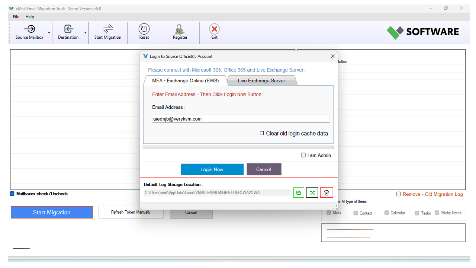Click the SOFTWARE brand logo
Image resolution: width=476 pixels, height=268 pixels.
click(x=422, y=32)
